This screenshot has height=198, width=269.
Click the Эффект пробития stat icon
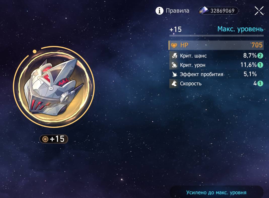pos(174,74)
